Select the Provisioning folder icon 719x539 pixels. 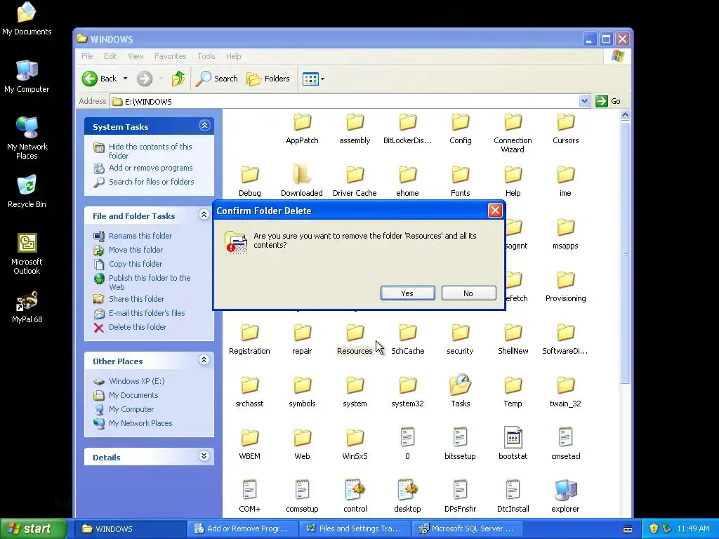565,280
